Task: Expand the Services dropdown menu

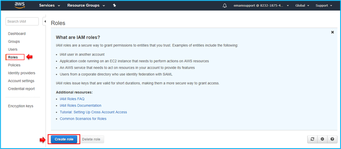Action: click(50, 6)
